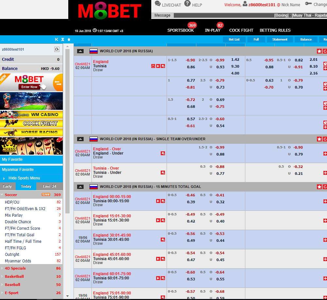Image resolution: width=327 pixels, height=300 pixels.
Task: Click favorite icon in England 15:01-30:00 row
Action: [163, 220]
